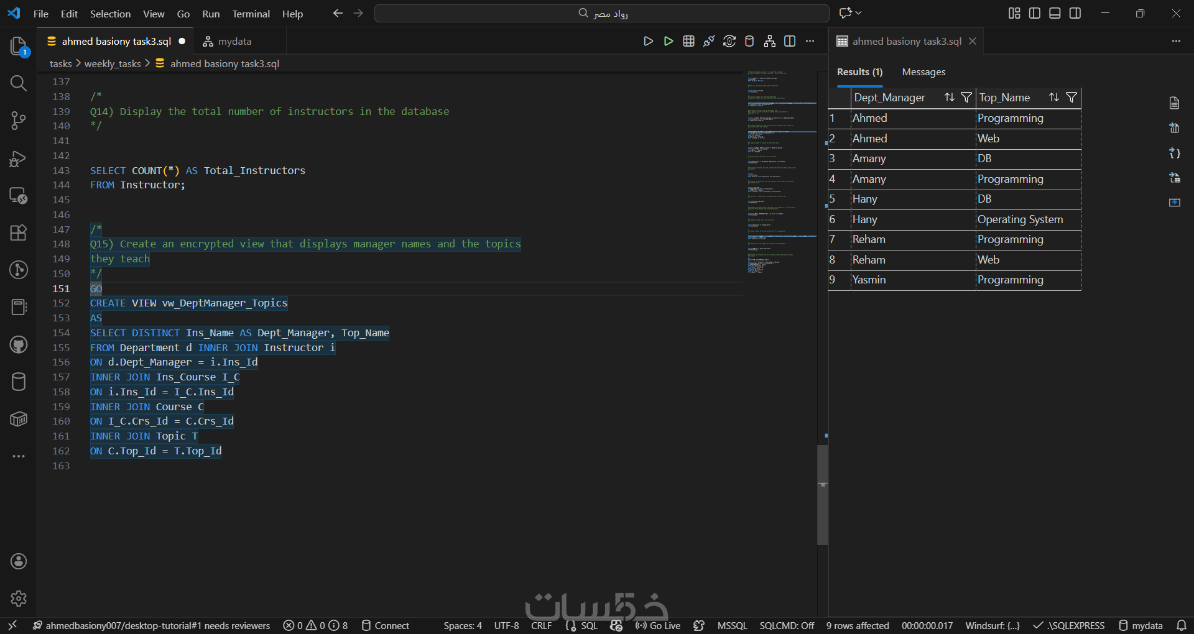Expand the weekly_tasks breadcrumb
1194x634 pixels.
pyautogui.click(x=113, y=63)
